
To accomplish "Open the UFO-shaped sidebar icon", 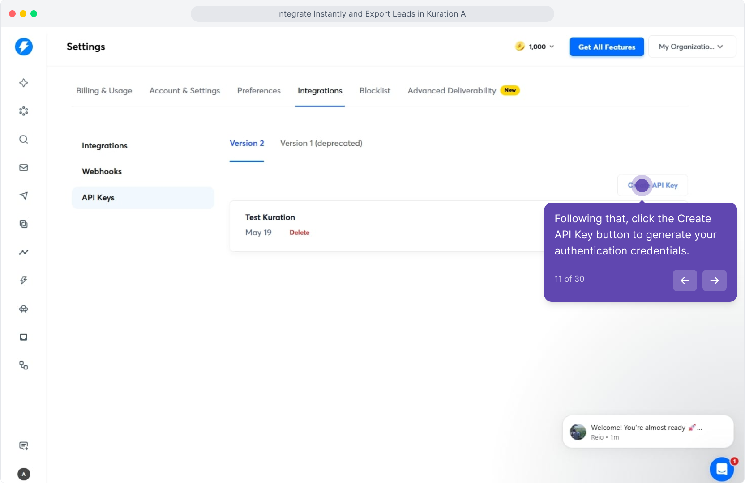I will (24, 309).
